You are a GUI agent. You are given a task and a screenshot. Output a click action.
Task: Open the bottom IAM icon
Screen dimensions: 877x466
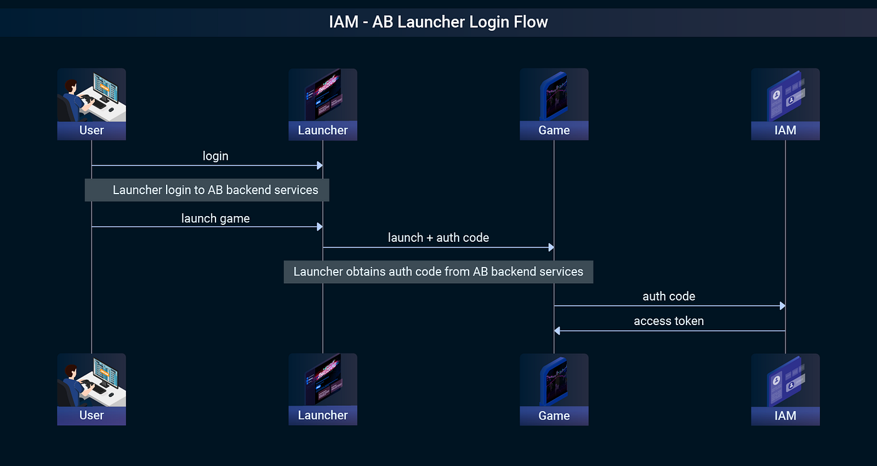point(785,382)
